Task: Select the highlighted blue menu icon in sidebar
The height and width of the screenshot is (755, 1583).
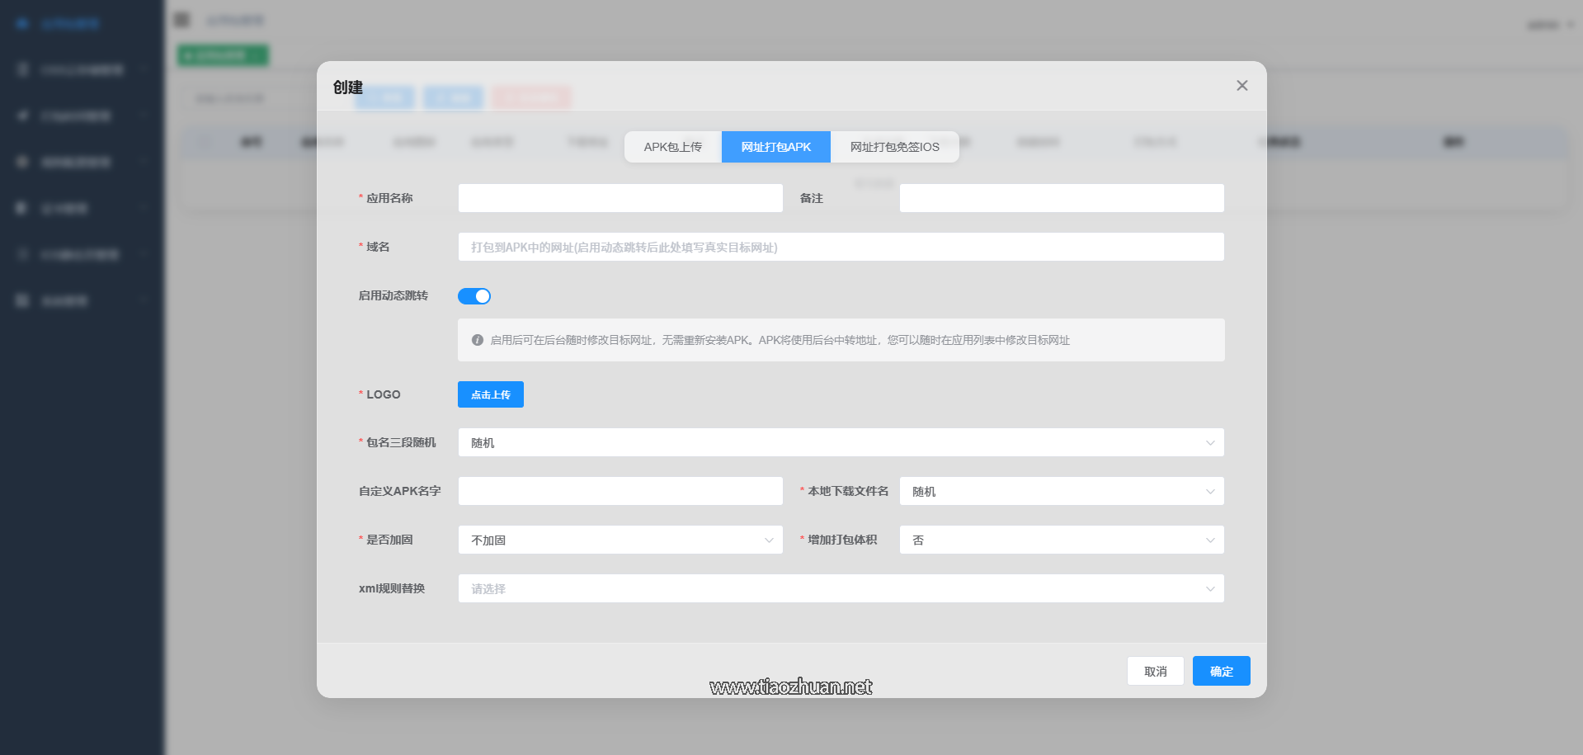Action: [x=21, y=23]
